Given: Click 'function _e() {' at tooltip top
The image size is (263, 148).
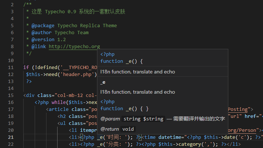Looking at the screenshot, I should pos(121,61).
